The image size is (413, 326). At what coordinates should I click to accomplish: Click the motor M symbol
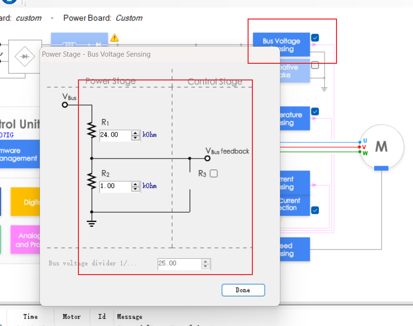pos(381,147)
